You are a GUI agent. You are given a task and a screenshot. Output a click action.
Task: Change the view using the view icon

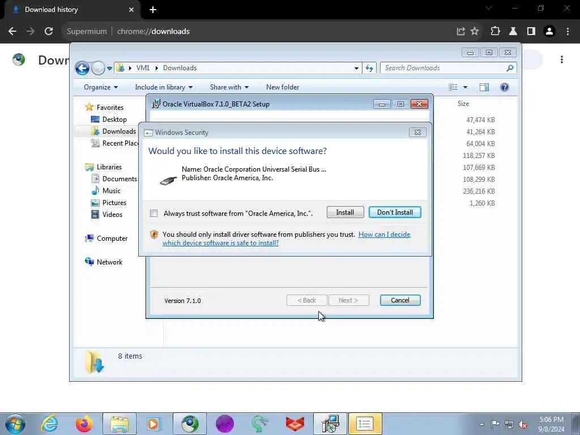coord(453,87)
